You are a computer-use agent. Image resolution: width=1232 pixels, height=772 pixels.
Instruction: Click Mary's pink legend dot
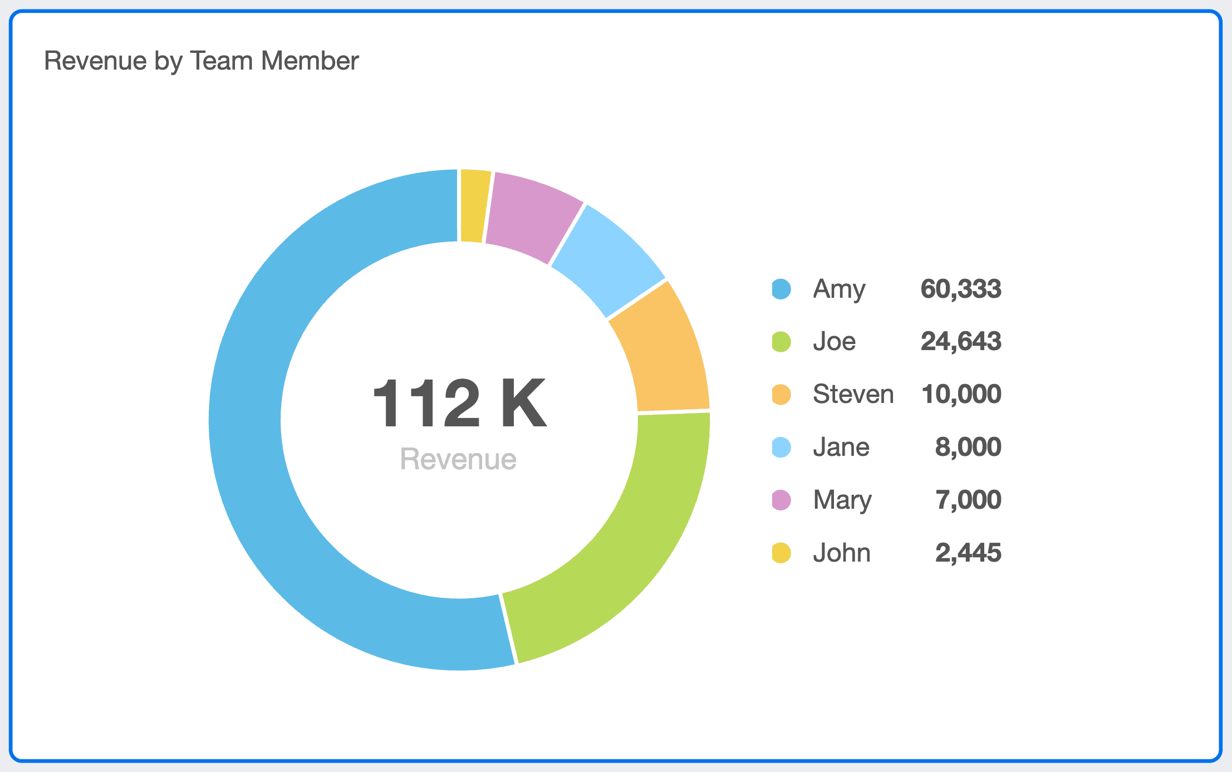coord(781,500)
